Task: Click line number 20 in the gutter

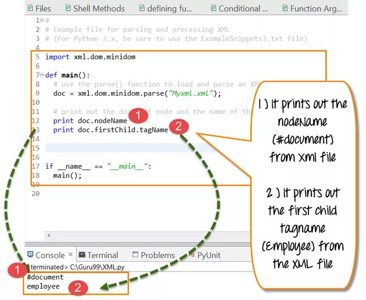Action: [x=36, y=193]
